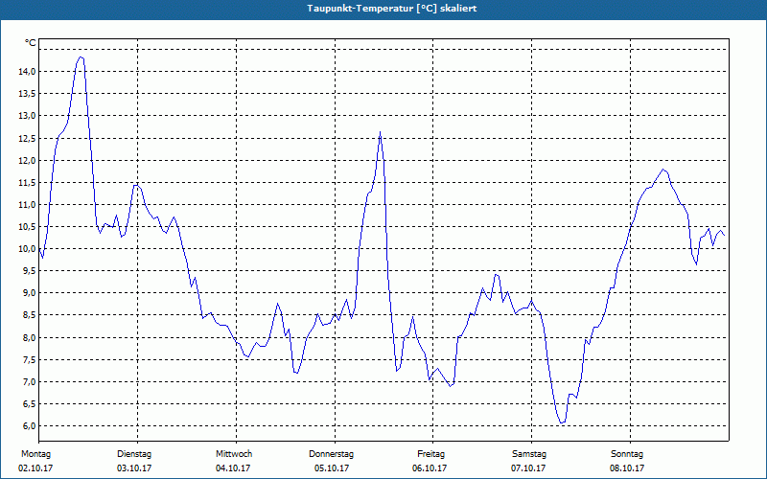
Task: Click the Montag day label
Action: pyautogui.click(x=35, y=454)
